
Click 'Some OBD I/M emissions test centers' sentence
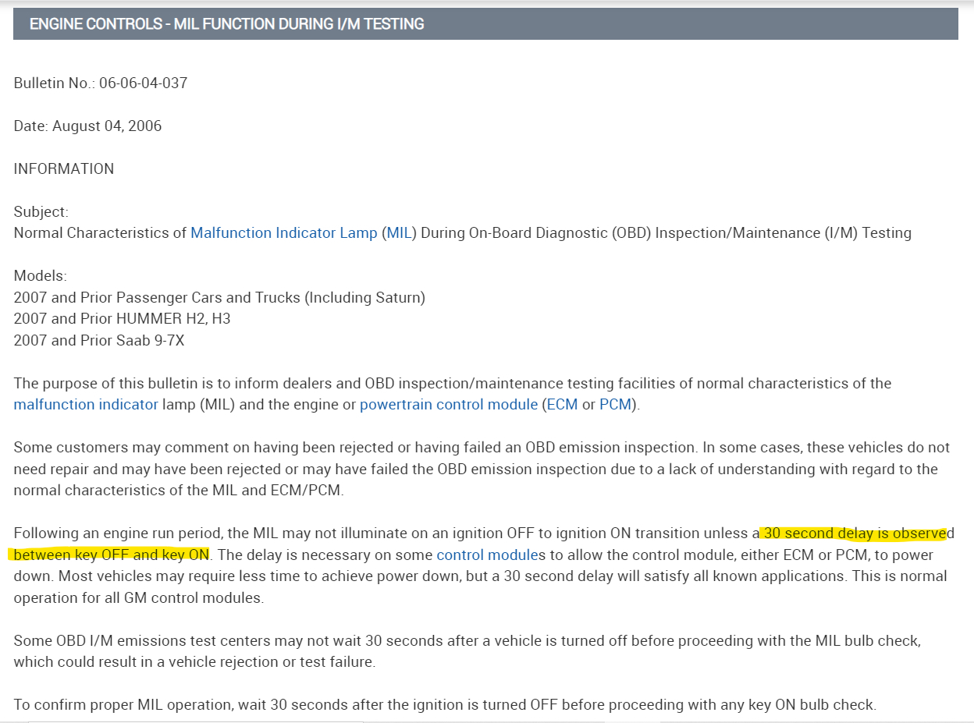[467, 651]
